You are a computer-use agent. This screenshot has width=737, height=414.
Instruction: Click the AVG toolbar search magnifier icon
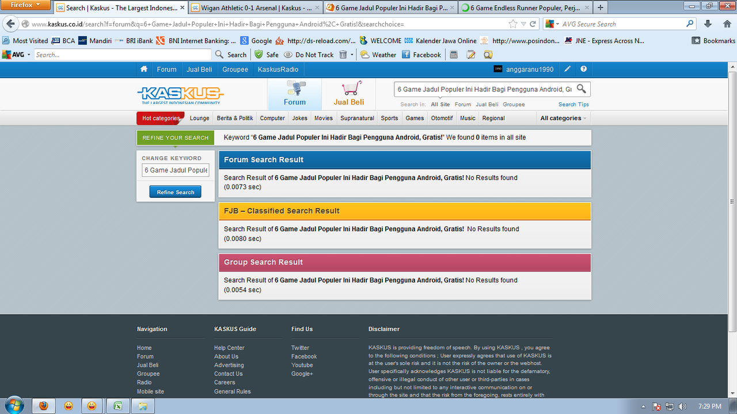click(x=219, y=55)
